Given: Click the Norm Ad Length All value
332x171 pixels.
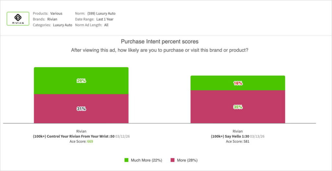Looking at the screenshot, I should point(106,25).
